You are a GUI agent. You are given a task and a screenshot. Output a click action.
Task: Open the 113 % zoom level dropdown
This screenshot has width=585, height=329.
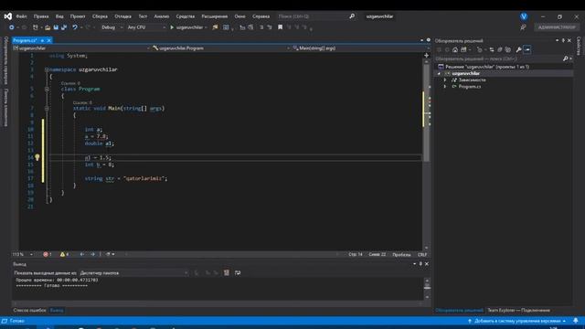coord(22,254)
